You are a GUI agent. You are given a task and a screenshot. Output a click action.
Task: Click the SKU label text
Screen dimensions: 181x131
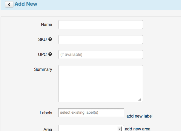click(42, 39)
